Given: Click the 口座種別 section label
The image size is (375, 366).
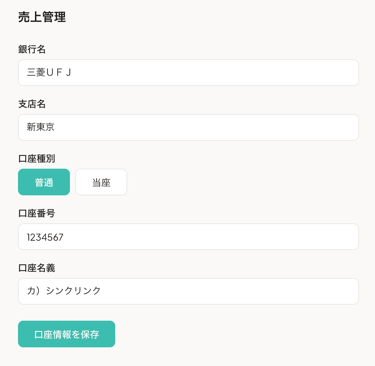Looking at the screenshot, I should [x=36, y=159].
